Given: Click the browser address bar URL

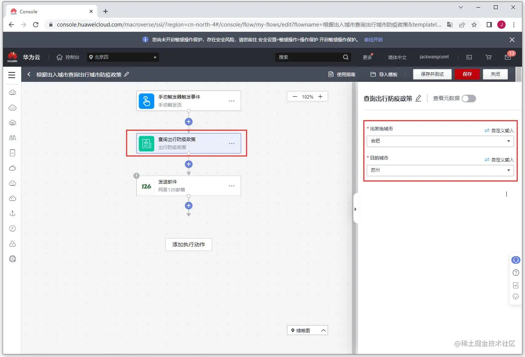Looking at the screenshot, I should (249, 25).
